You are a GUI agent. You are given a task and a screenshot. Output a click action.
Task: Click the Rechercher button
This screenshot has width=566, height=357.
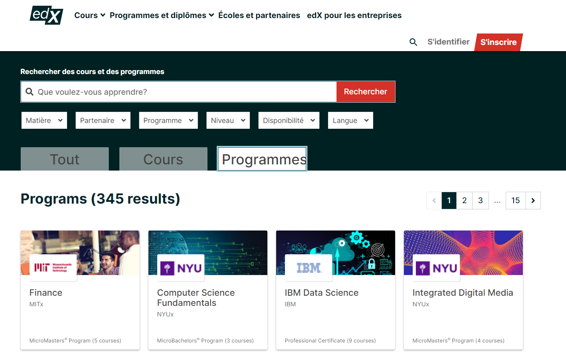366,92
